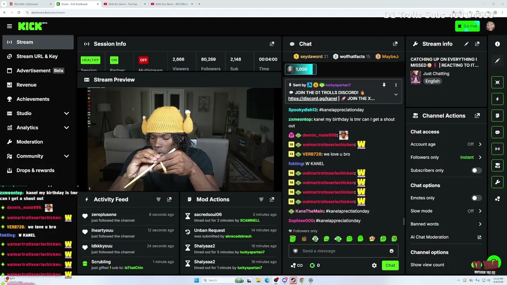507x285 pixels.
Task: Pop out the Stream info panel
Action: [477, 44]
